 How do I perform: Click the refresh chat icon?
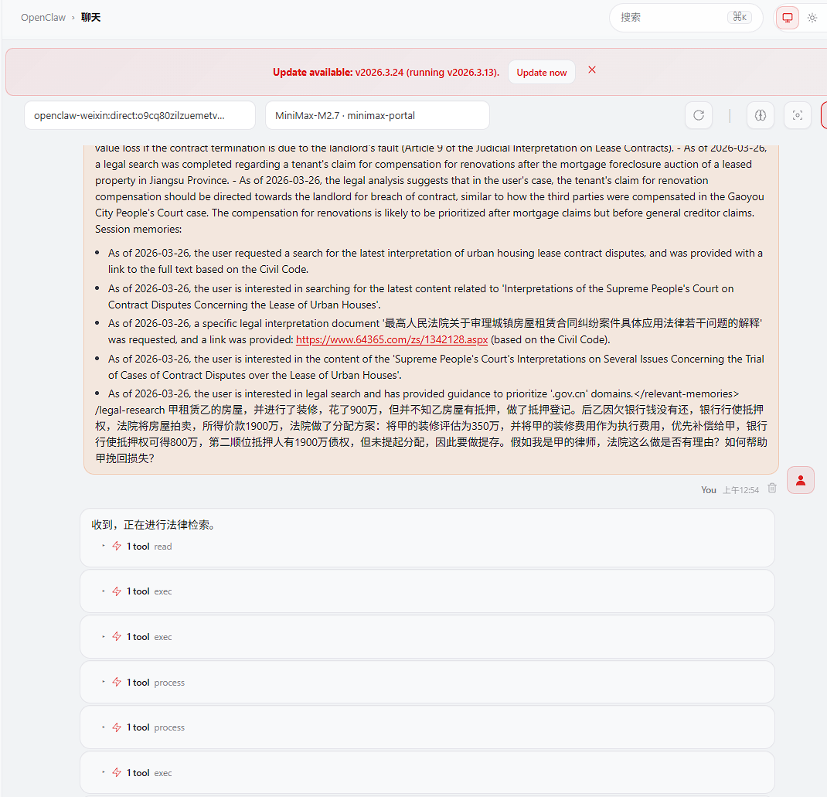click(x=698, y=115)
